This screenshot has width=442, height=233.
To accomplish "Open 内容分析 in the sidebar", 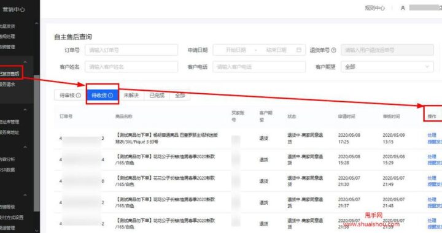I will pyautogui.click(x=7, y=159).
